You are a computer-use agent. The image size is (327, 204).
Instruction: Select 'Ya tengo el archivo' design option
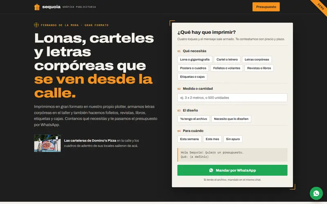coord(193,119)
